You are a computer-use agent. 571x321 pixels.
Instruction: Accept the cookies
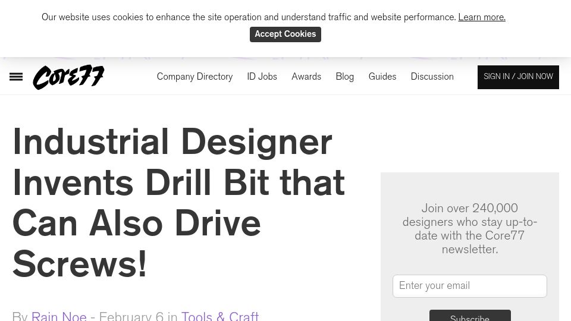pyautogui.click(x=285, y=34)
